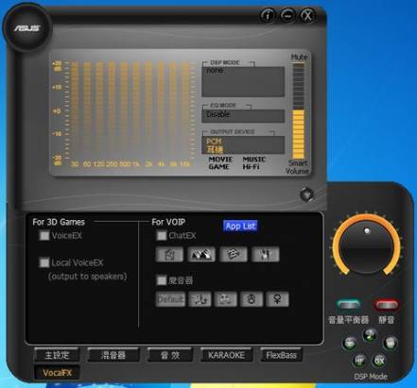
Task: Activate the Game DSP mode gamepad icon
Action: coord(350,344)
